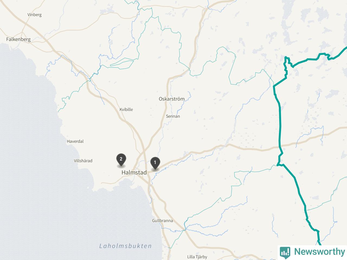Select the Falkenberg town label
This screenshot has height=260, width=347.
(x=18, y=39)
